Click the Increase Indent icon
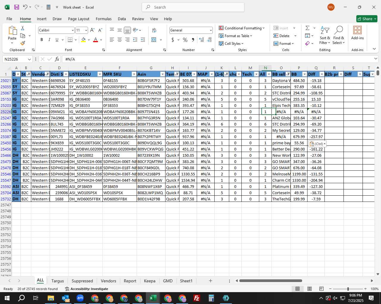This screenshot has width=381, height=304. coord(143,40)
